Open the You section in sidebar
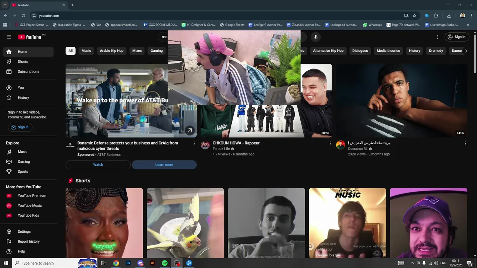The width and height of the screenshot is (477, 268). (x=28, y=87)
